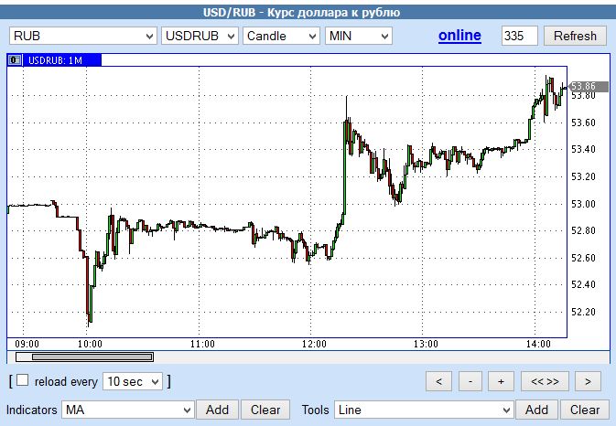Click the 12:00 time axis label

point(314,344)
